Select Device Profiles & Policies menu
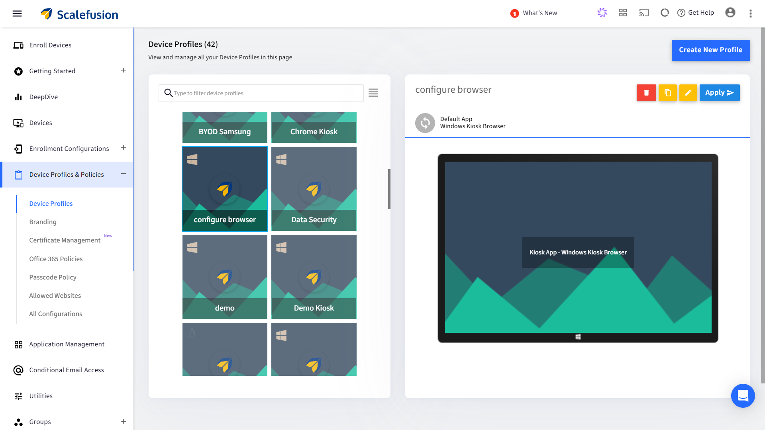This screenshot has height=430, width=765. tap(67, 174)
